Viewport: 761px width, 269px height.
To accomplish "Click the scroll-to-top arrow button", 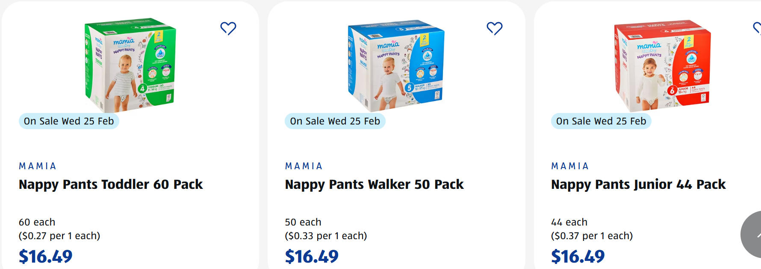I will click(x=753, y=234).
